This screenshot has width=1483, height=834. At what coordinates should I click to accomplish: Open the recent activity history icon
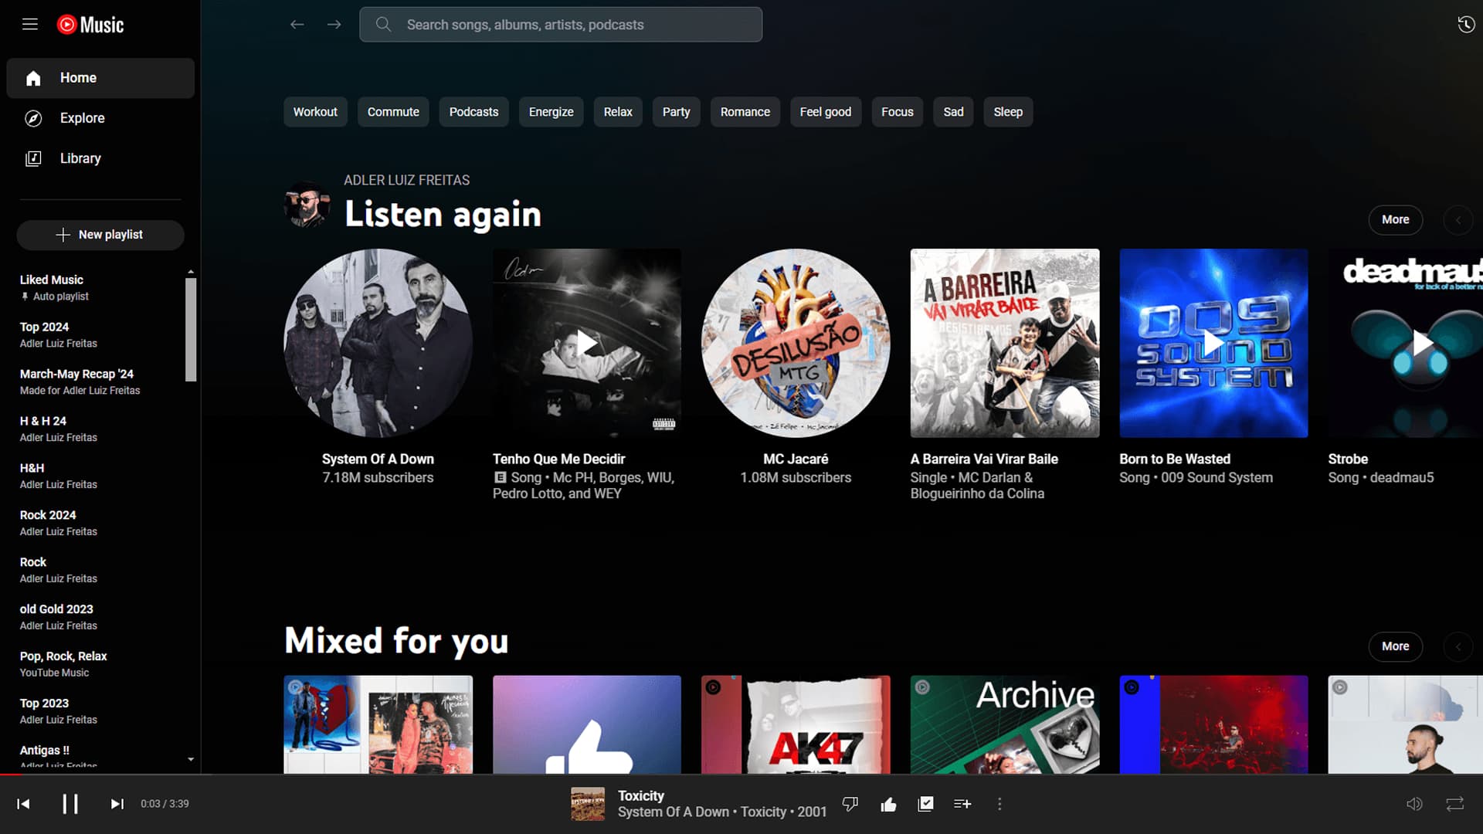coord(1465,25)
